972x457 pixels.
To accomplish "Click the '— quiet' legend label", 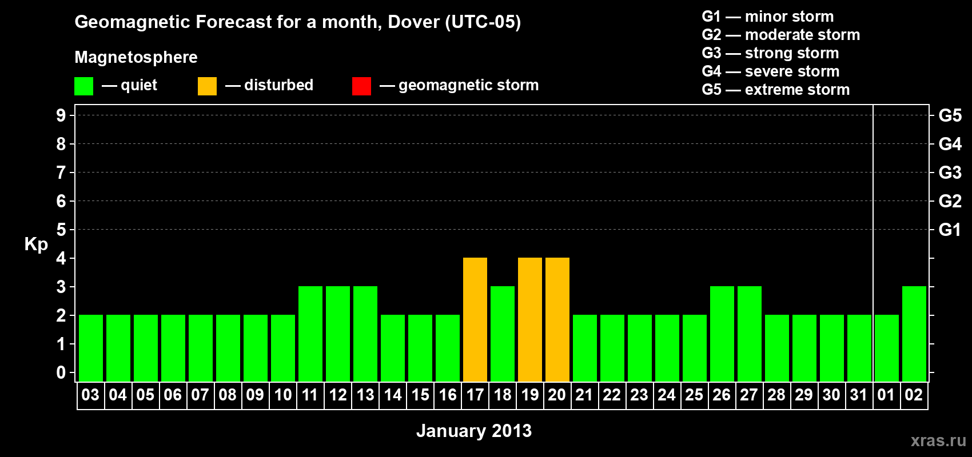I will 129,85.
